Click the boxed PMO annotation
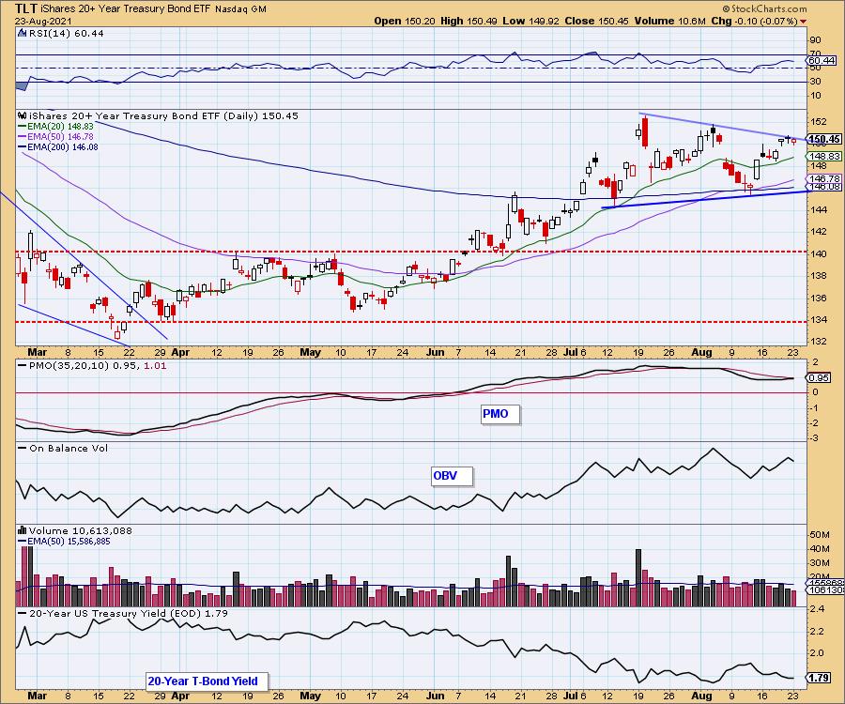 tap(500, 414)
